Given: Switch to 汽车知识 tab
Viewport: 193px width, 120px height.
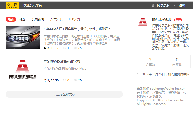Looking at the screenshot, I should pos(56,19).
